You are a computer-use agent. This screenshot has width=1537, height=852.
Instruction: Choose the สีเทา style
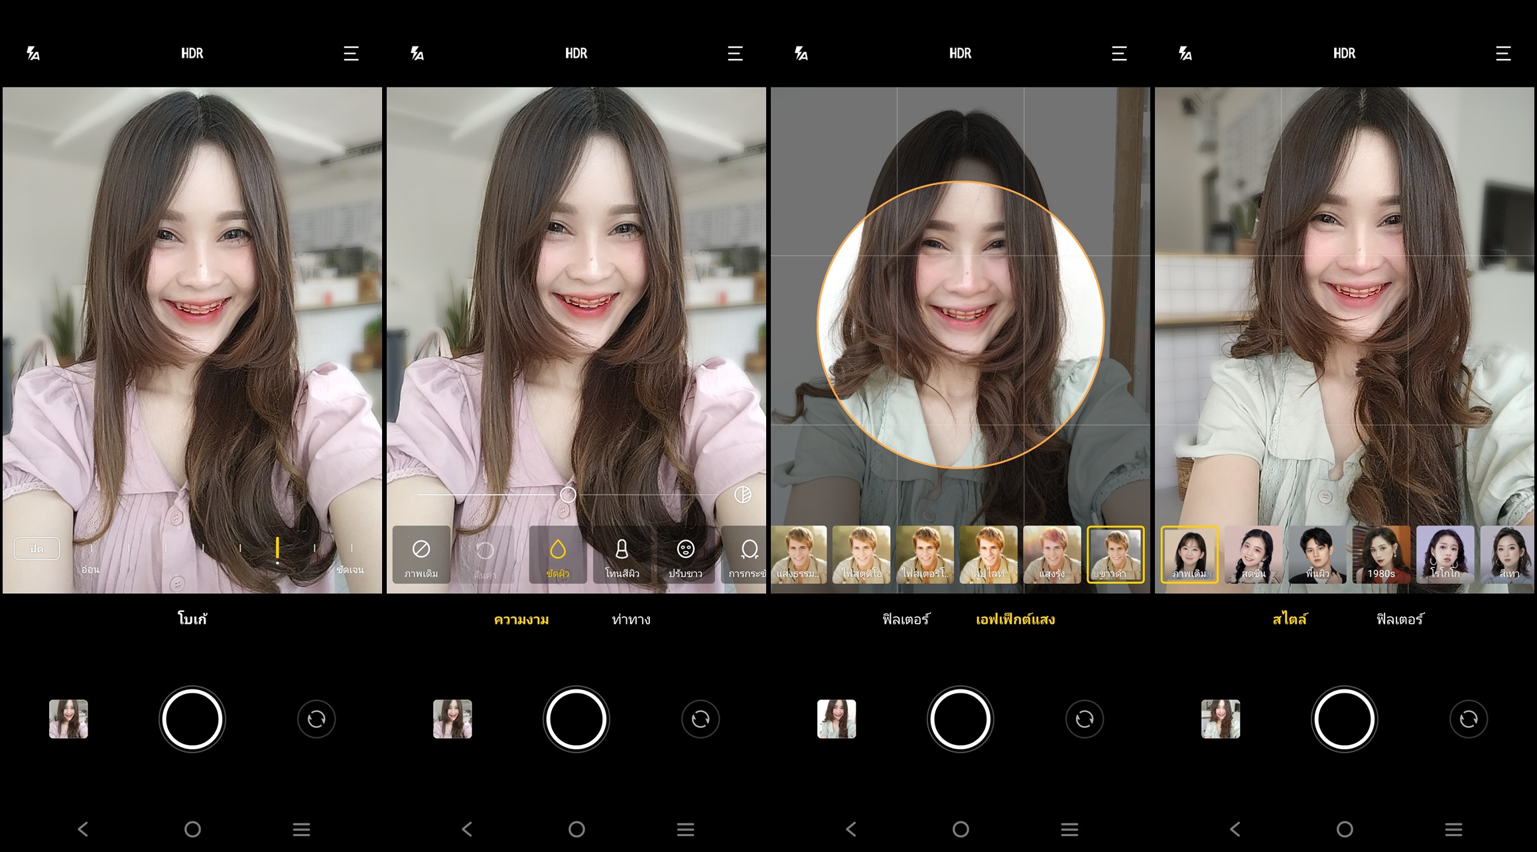click(x=1507, y=555)
